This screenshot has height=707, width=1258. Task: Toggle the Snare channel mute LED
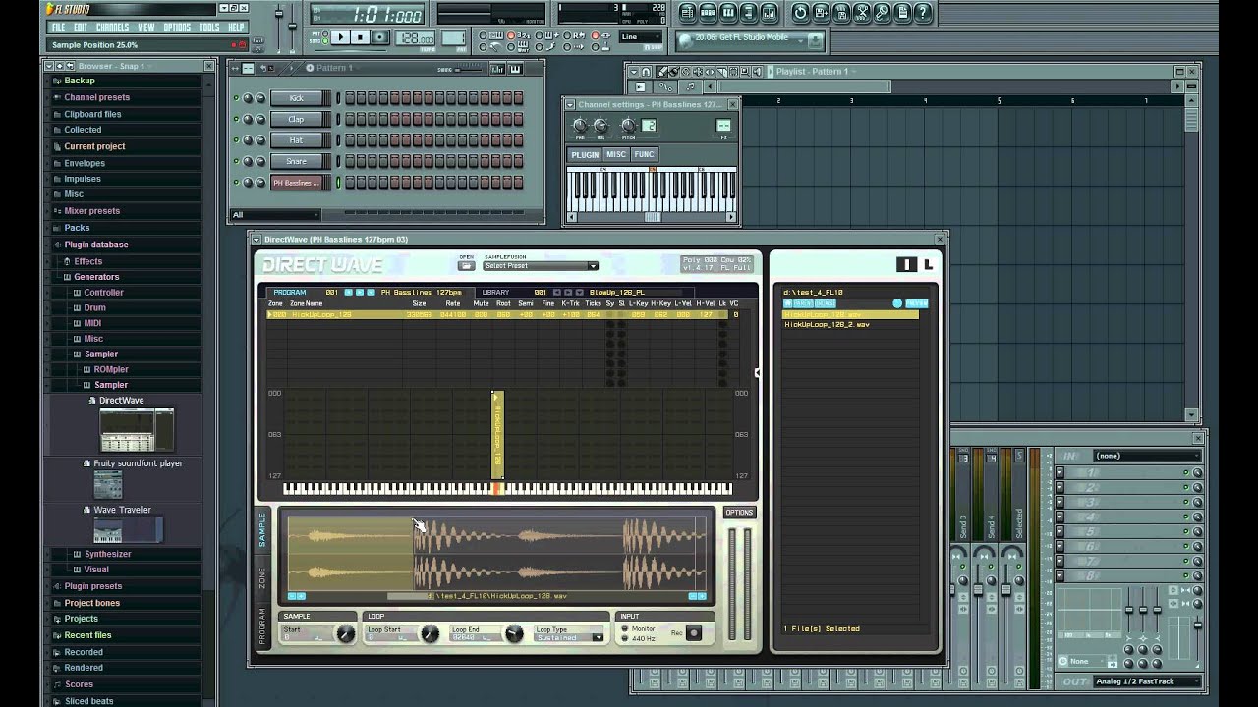click(x=236, y=161)
